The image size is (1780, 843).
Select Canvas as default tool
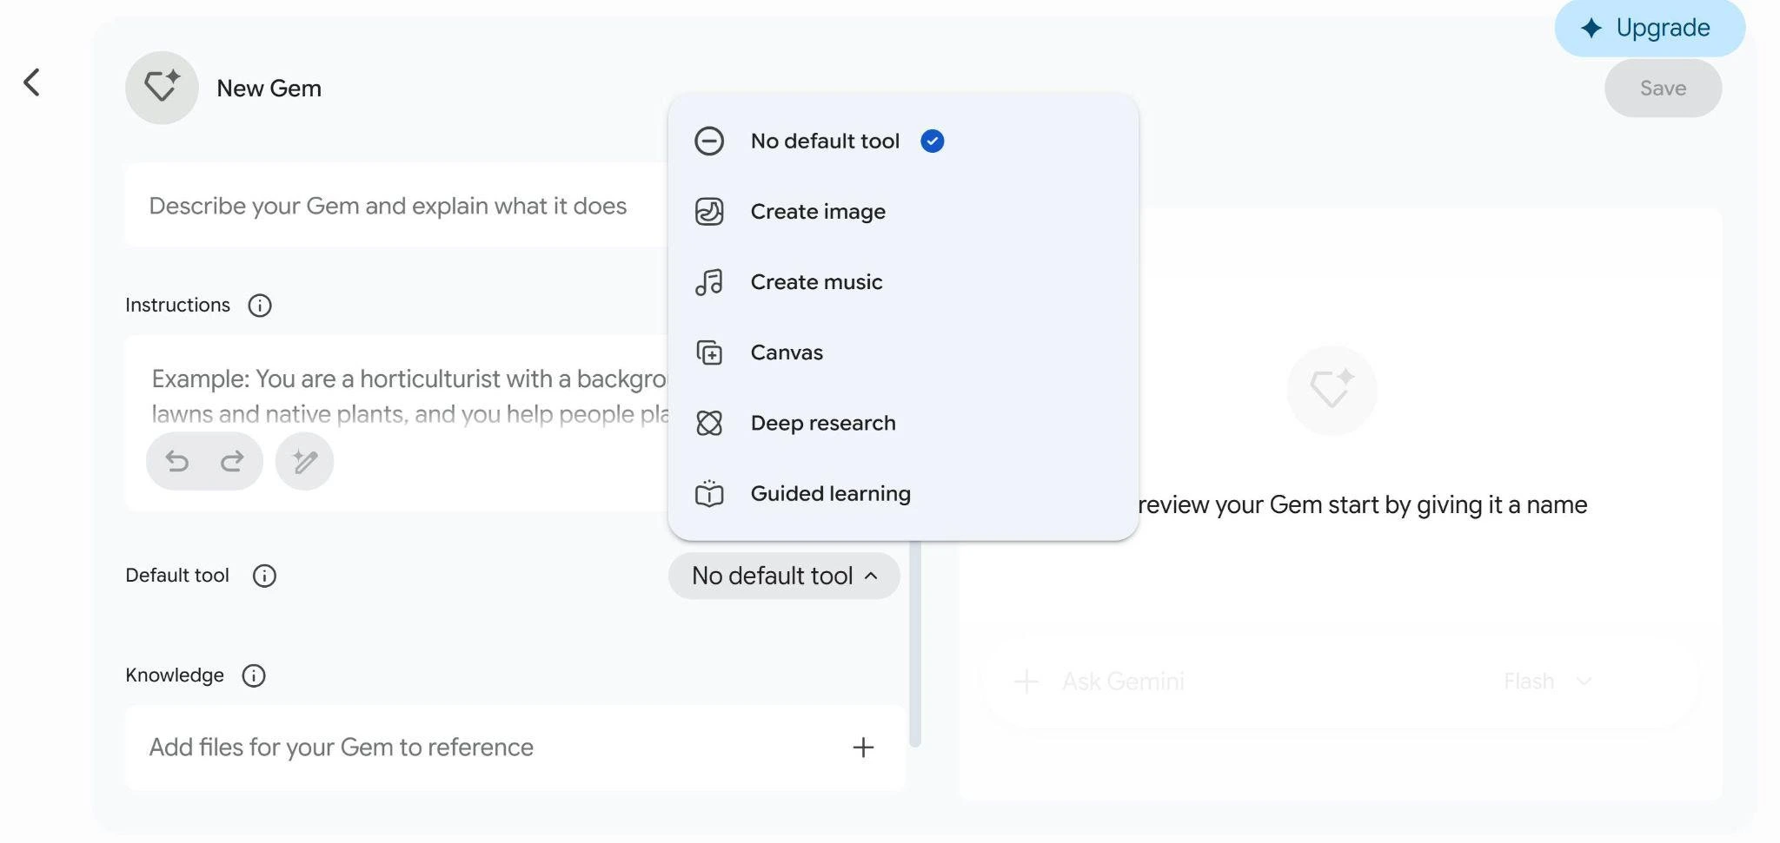[904, 352]
